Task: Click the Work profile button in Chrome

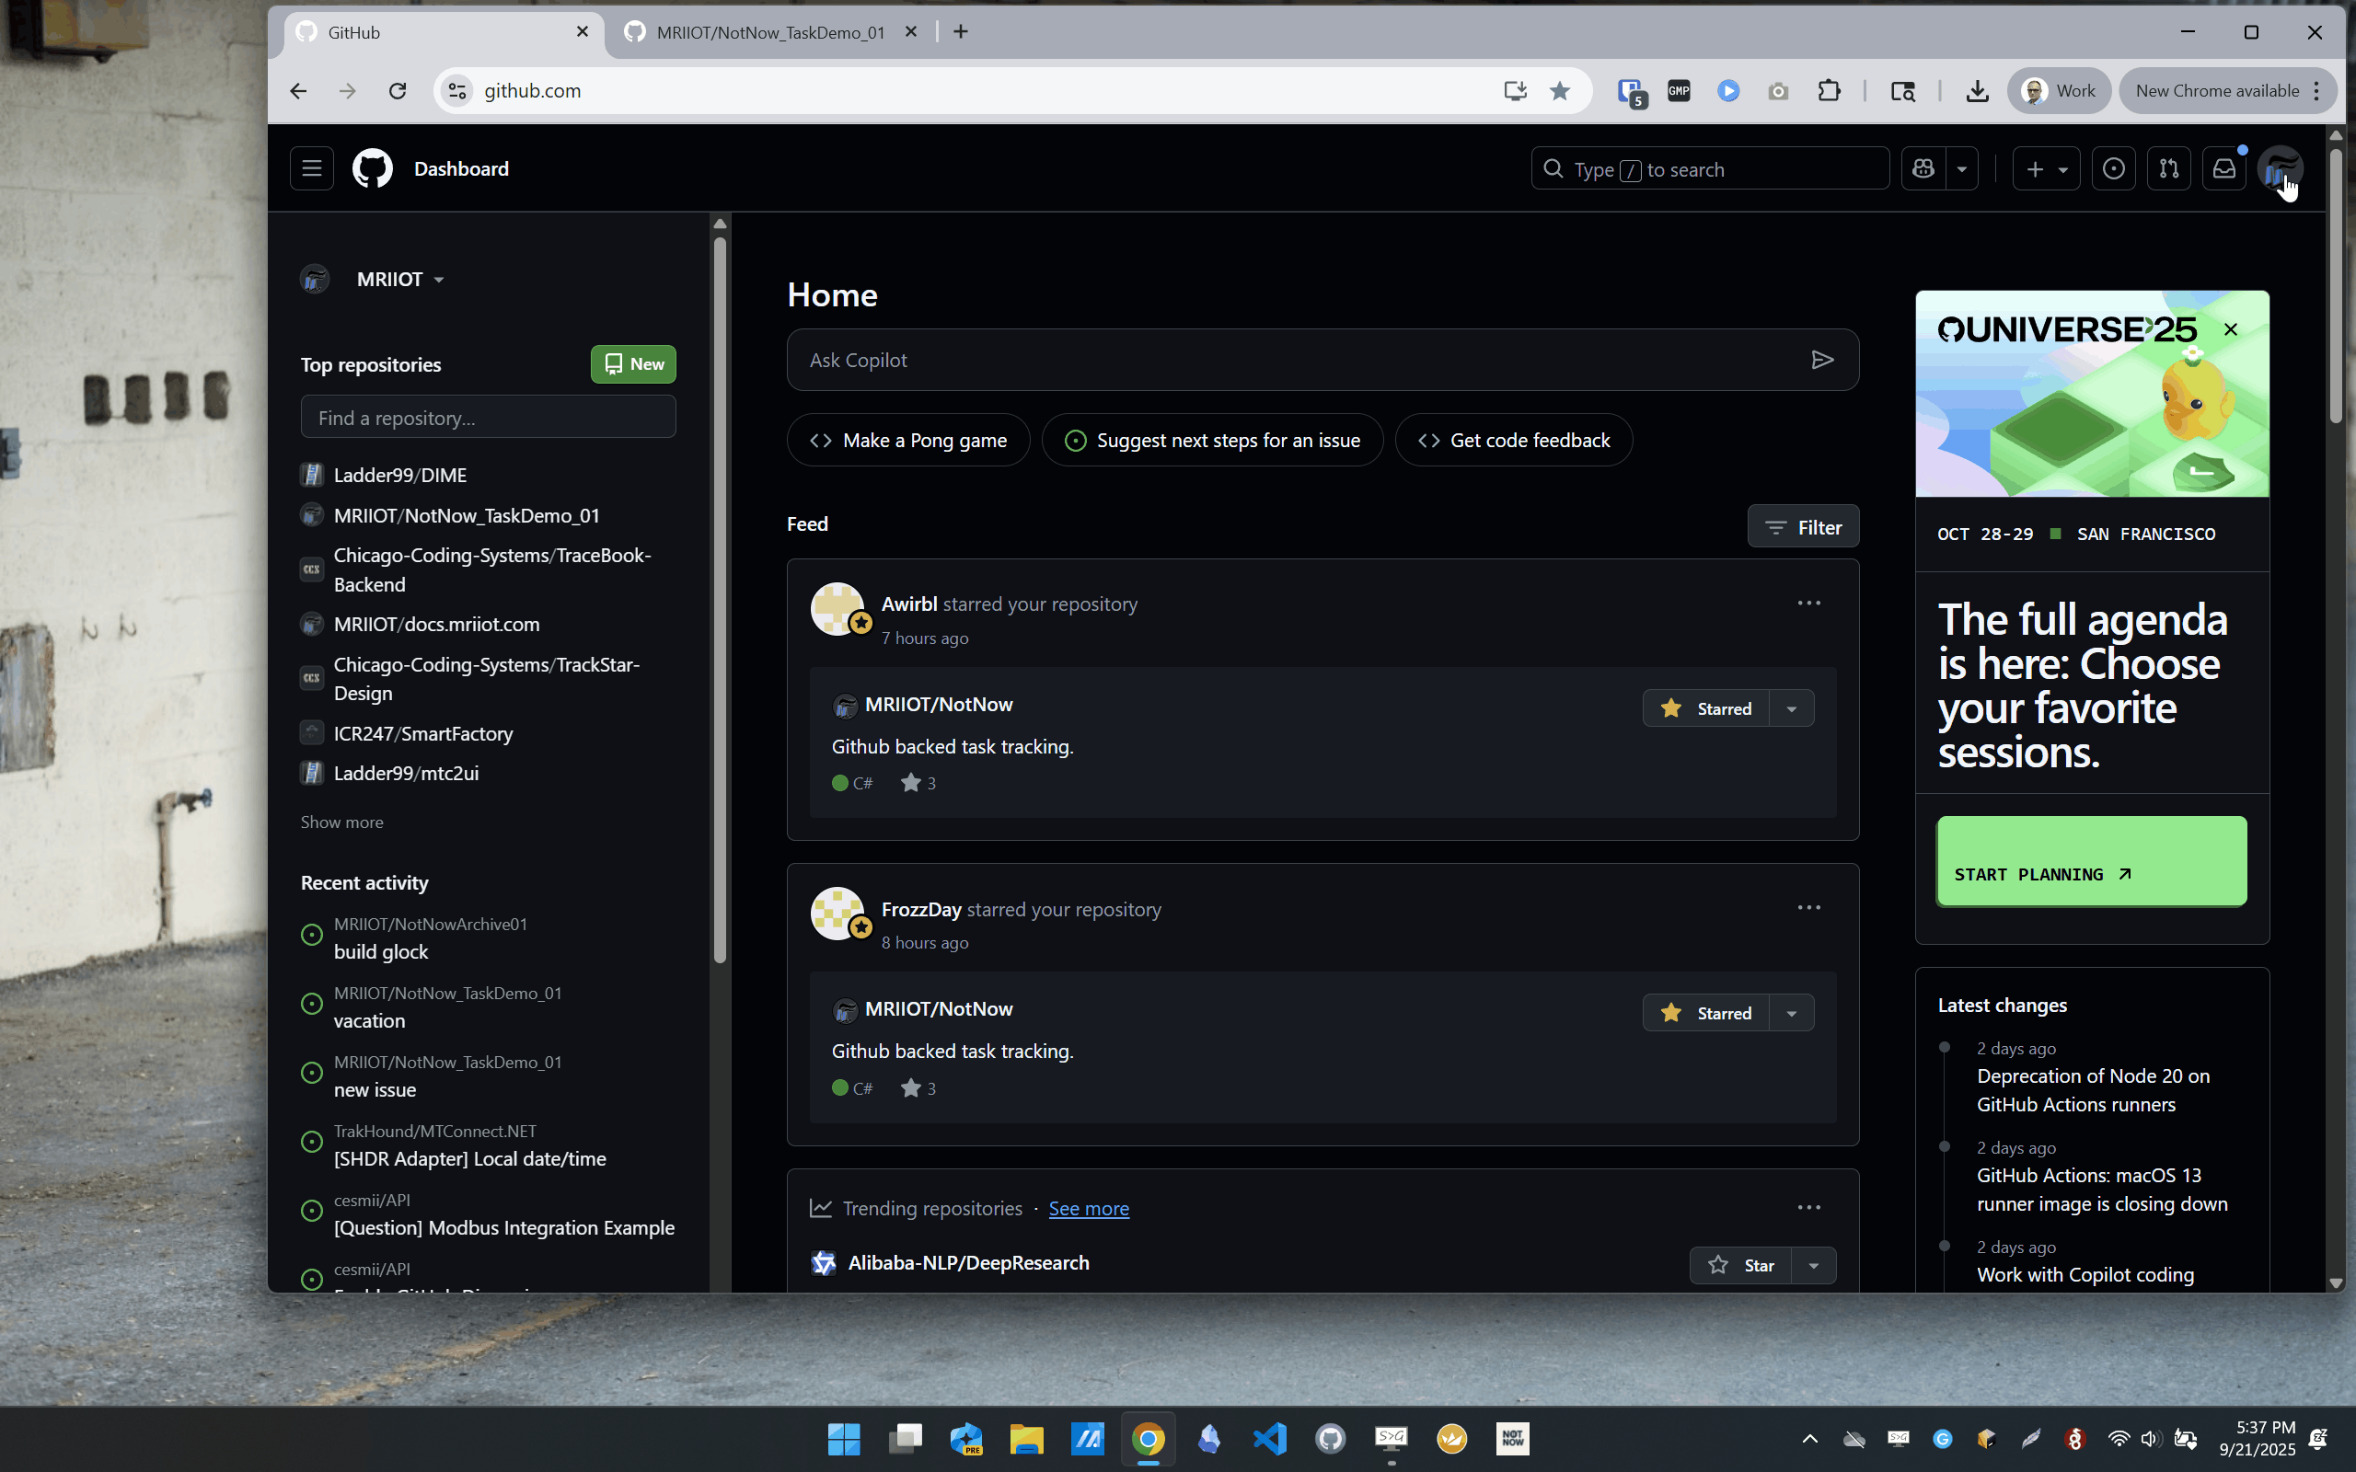Action: point(2058,90)
